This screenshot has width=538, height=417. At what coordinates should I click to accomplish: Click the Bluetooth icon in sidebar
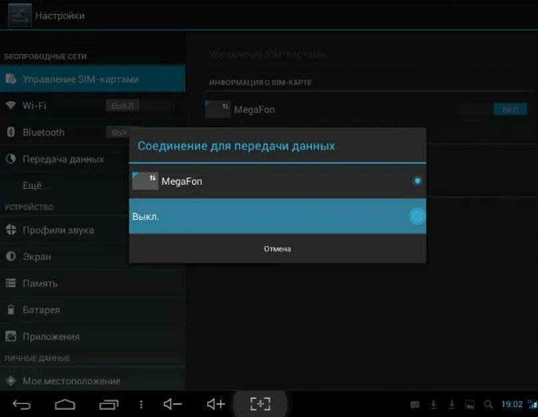tap(11, 132)
